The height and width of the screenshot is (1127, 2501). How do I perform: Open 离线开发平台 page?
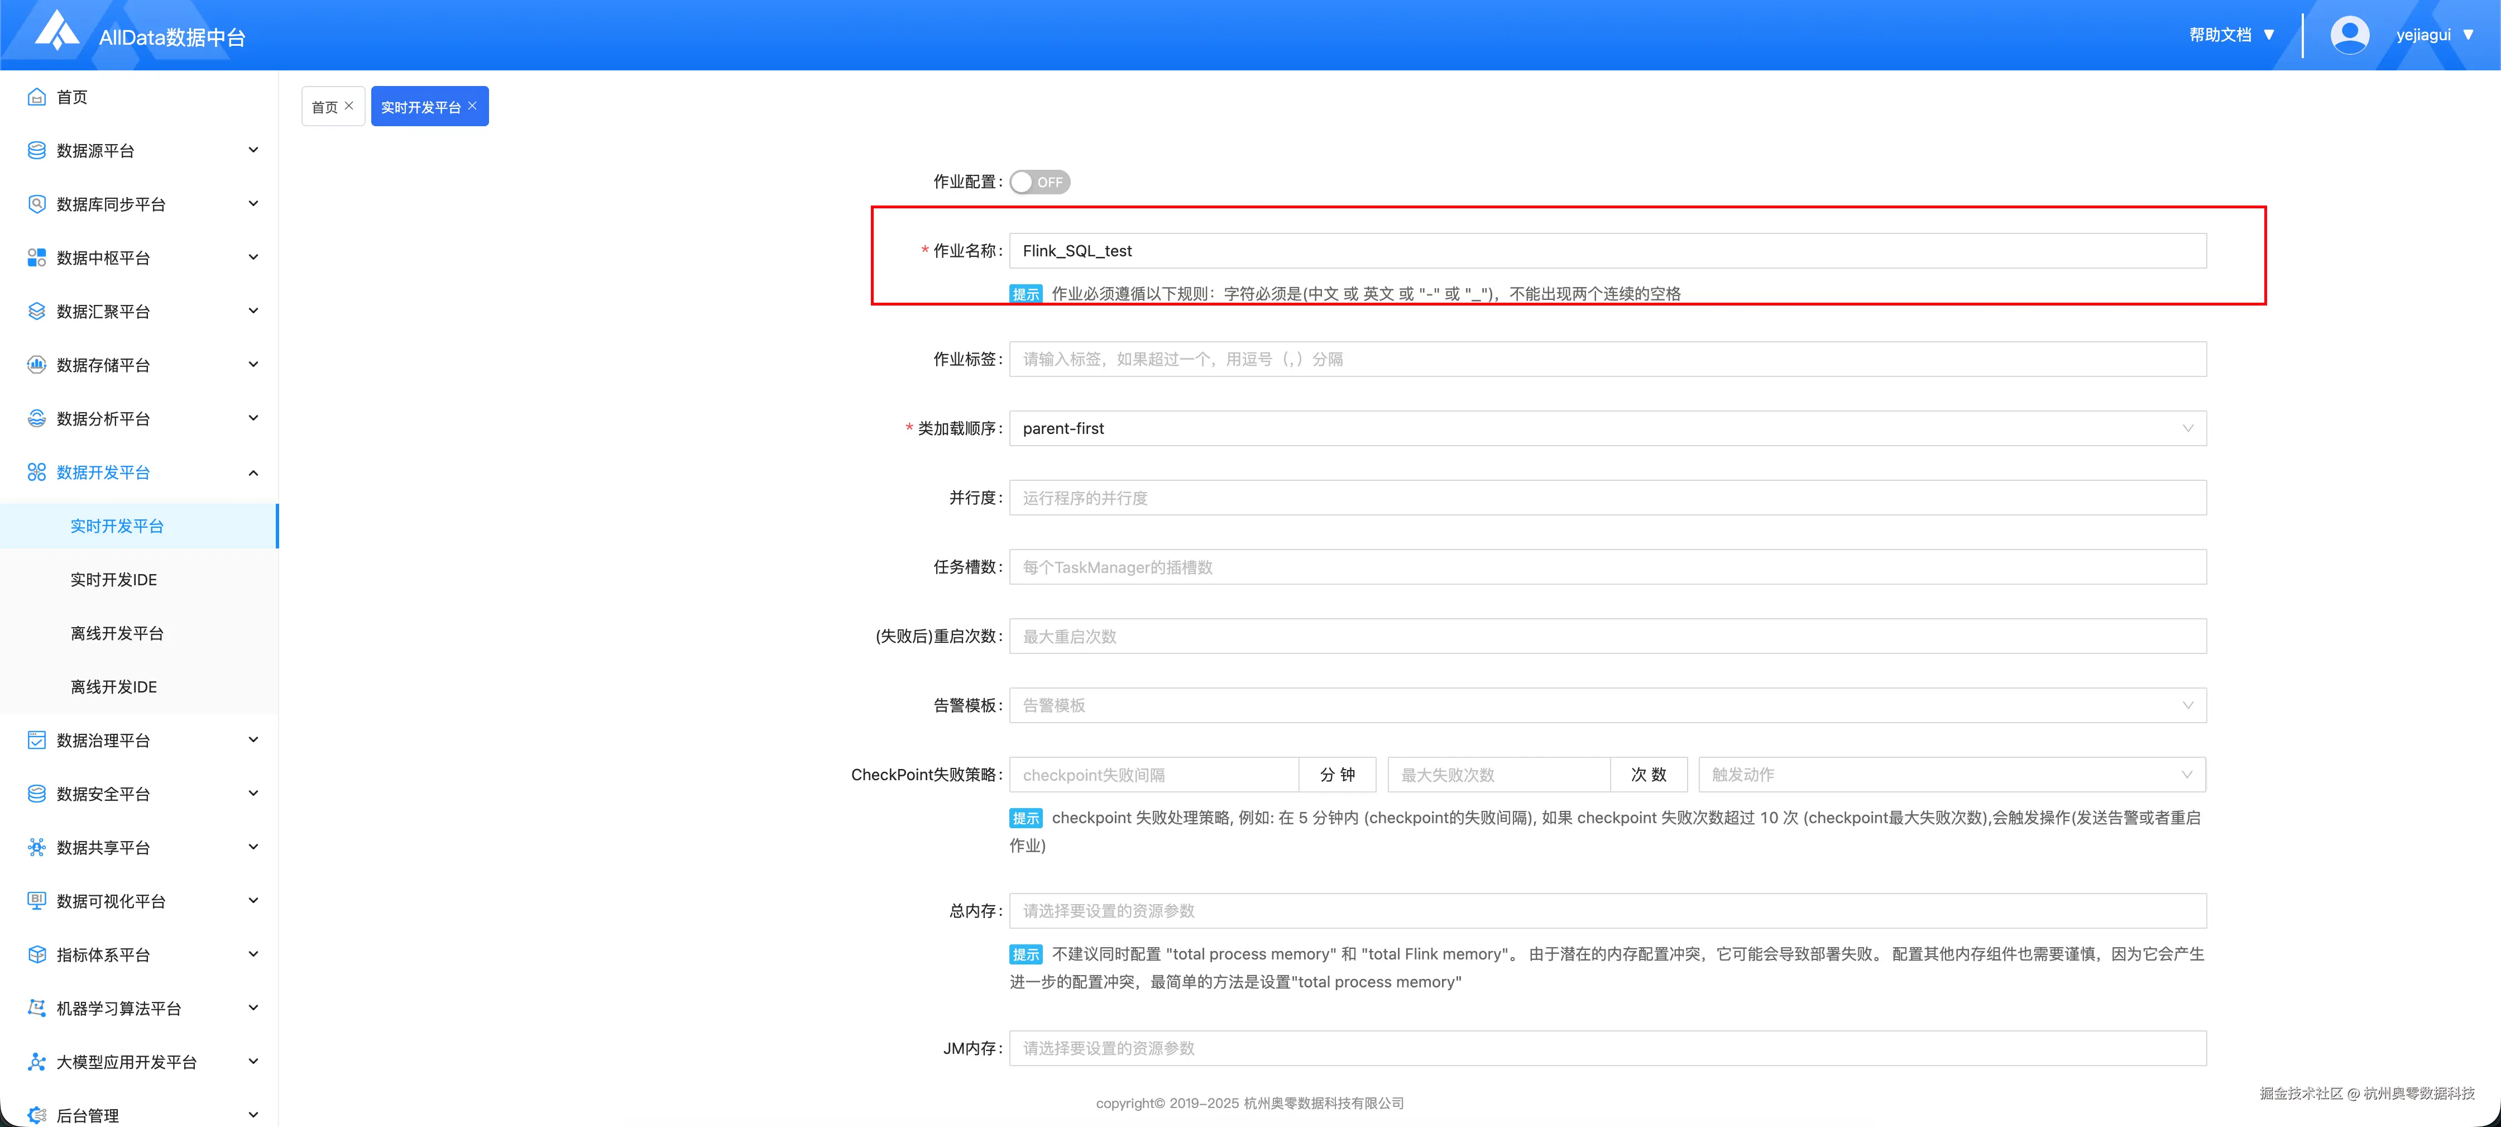coord(117,633)
